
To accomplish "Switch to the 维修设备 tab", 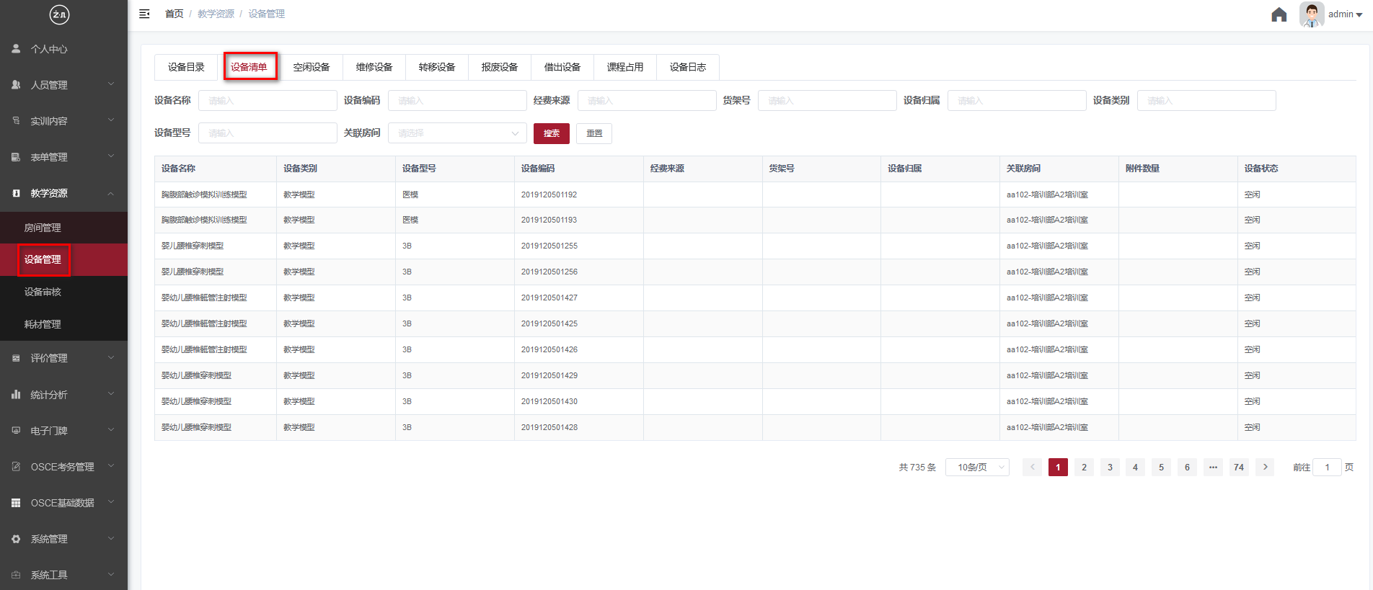I will coord(374,67).
